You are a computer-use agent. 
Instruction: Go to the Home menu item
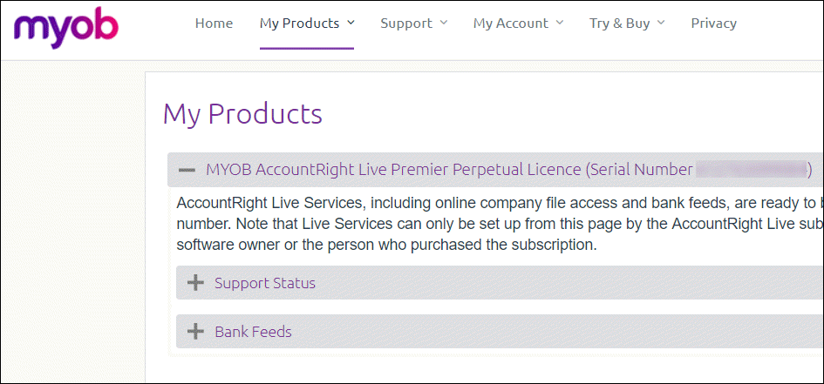[x=214, y=24]
